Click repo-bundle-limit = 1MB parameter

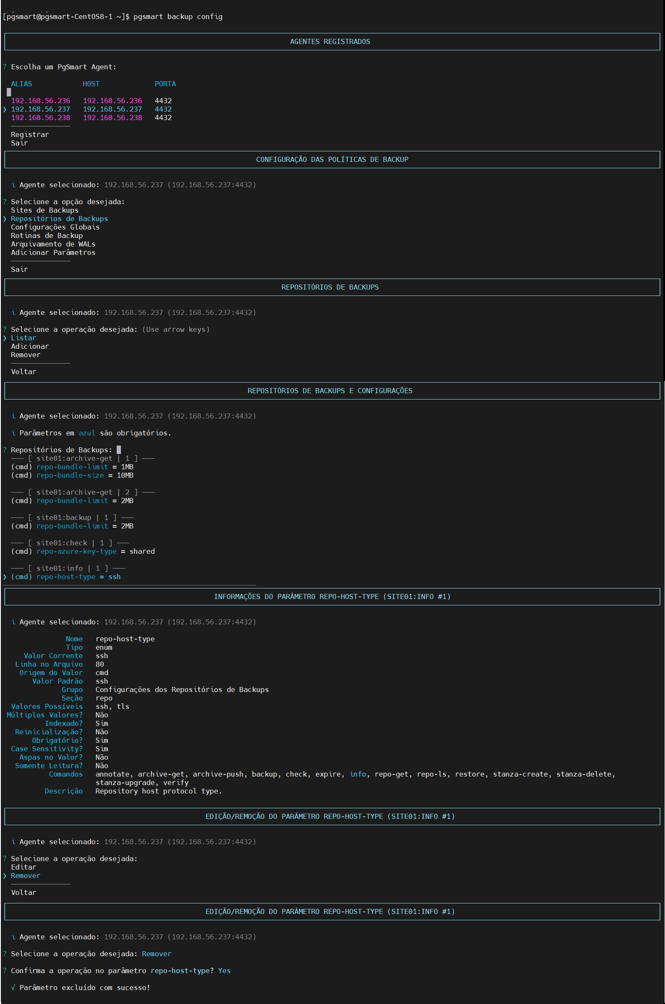[x=72, y=467]
